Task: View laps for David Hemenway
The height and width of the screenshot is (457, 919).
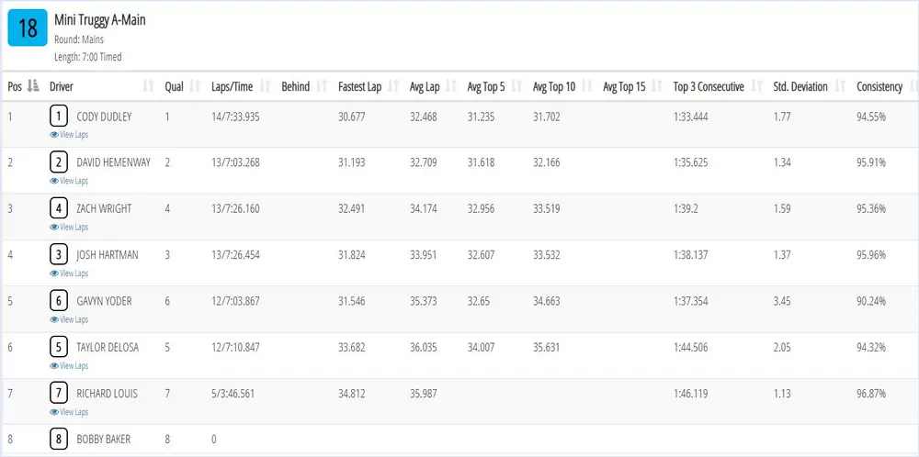Action: [69, 181]
